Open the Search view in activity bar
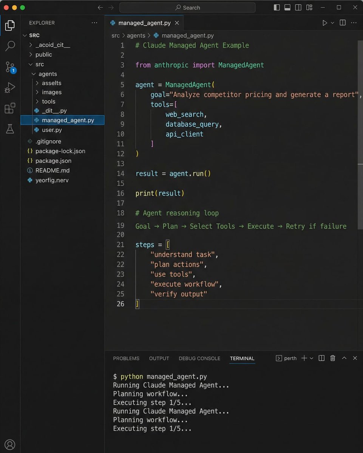Screen dimensions: 363x453 click(x=10, y=46)
